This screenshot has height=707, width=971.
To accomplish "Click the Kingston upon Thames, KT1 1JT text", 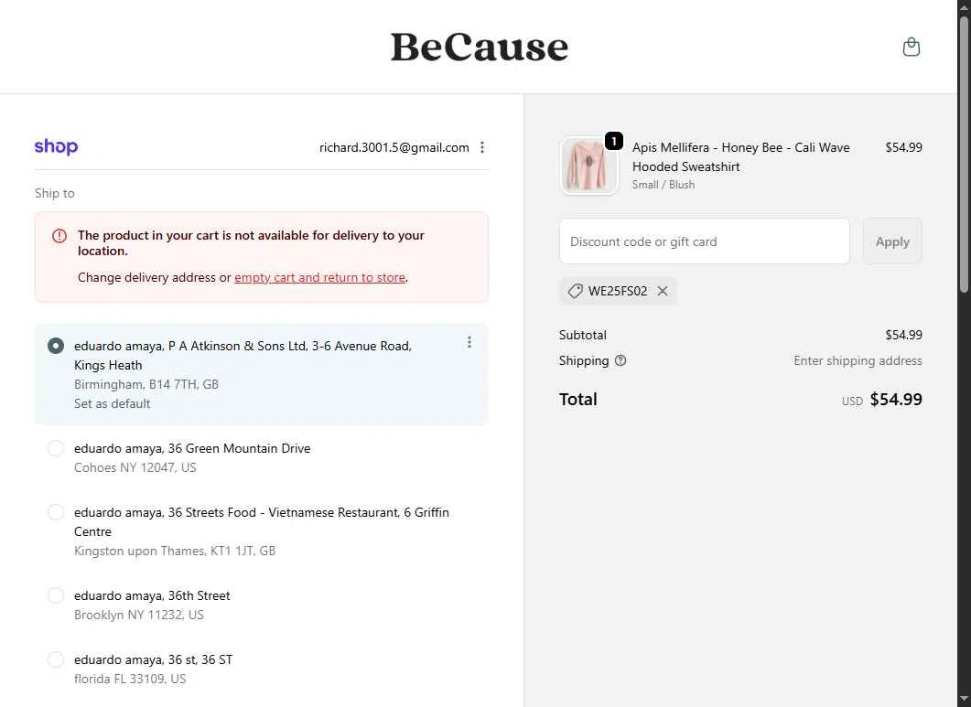I will click(x=175, y=551).
